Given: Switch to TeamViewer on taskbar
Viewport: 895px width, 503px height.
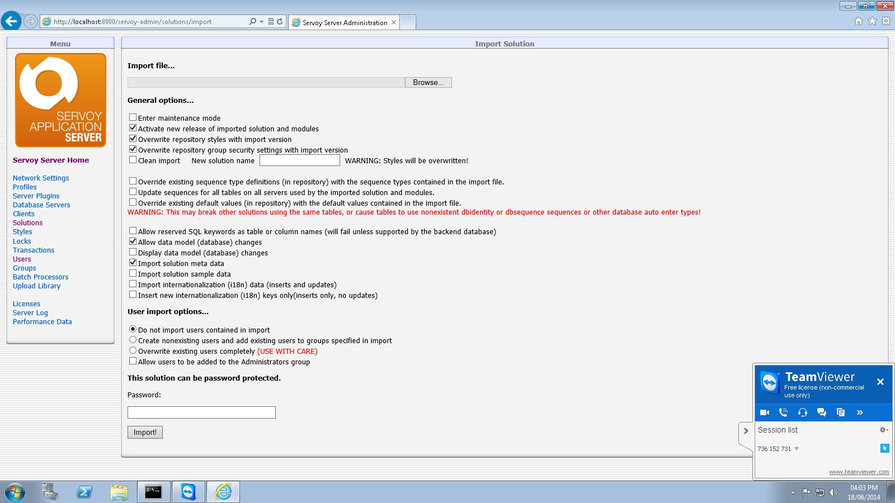Looking at the screenshot, I should pyautogui.click(x=189, y=492).
